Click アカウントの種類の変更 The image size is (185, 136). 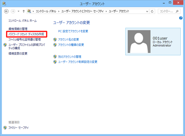point(71,45)
